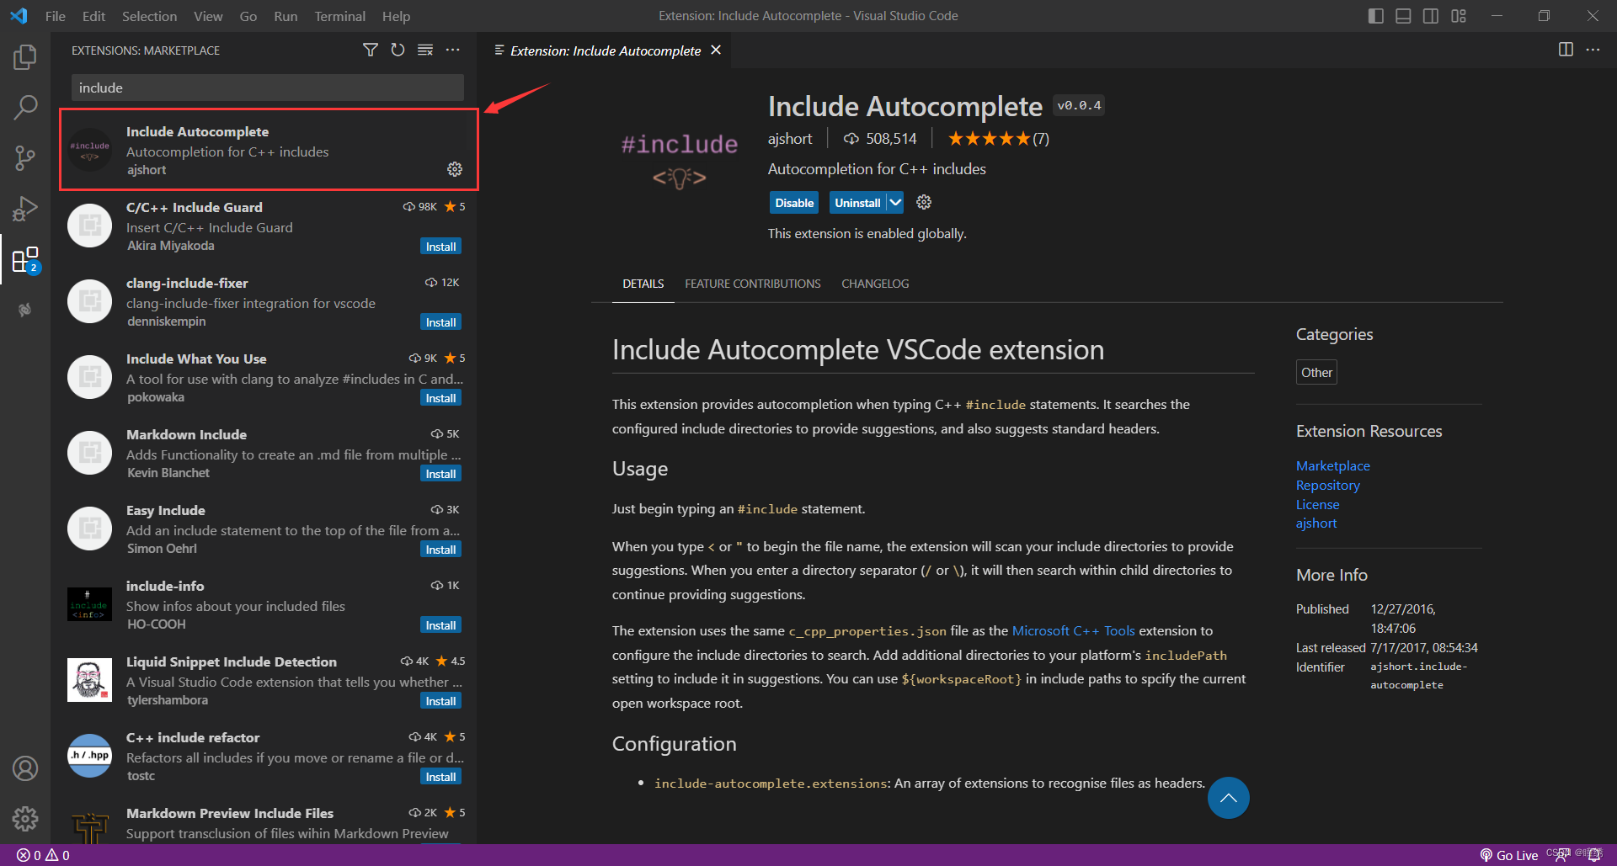1617x866 pixels.
Task: Toggle the Panel visibility
Action: [x=1403, y=15]
